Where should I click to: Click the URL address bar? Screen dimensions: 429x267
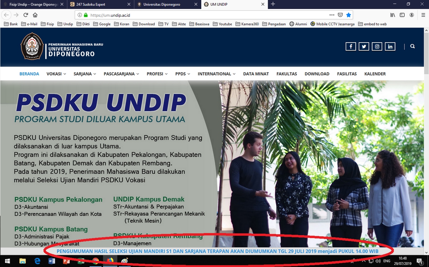coord(207,15)
